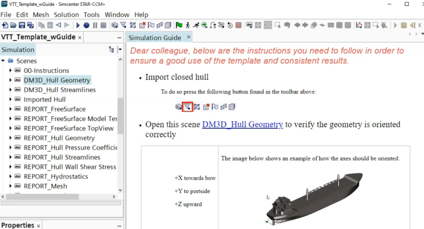Expand the REPORT_Mesh scene node

(x=11, y=186)
